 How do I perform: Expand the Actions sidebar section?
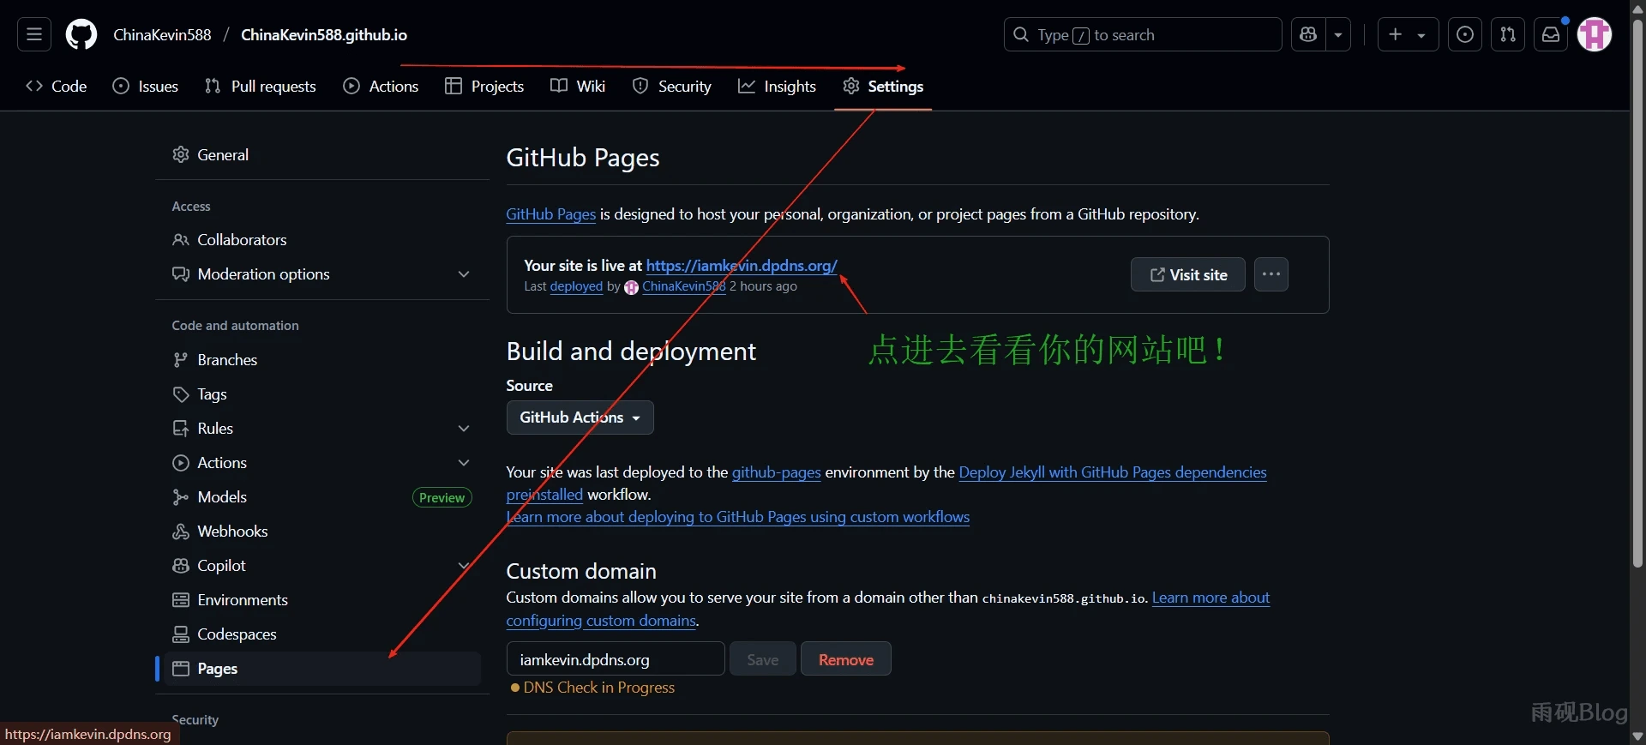pos(464,463)
